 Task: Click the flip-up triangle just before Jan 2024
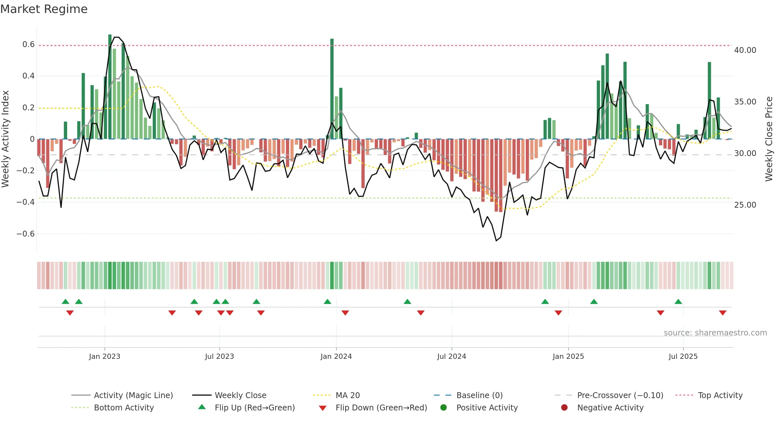tap(327, 301)
